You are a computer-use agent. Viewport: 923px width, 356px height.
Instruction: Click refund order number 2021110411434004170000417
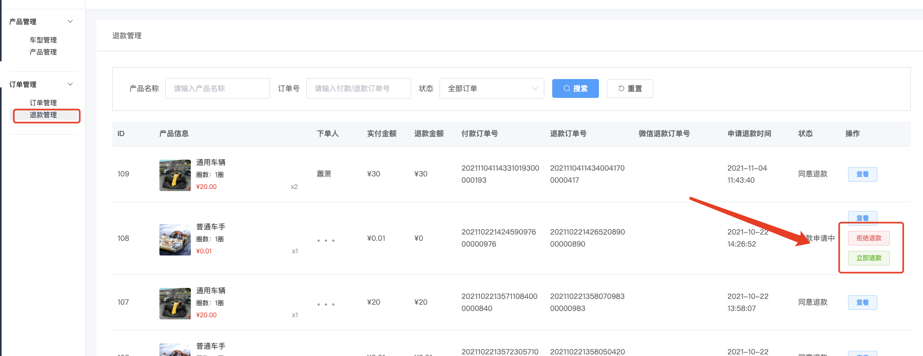click(587, 174)
